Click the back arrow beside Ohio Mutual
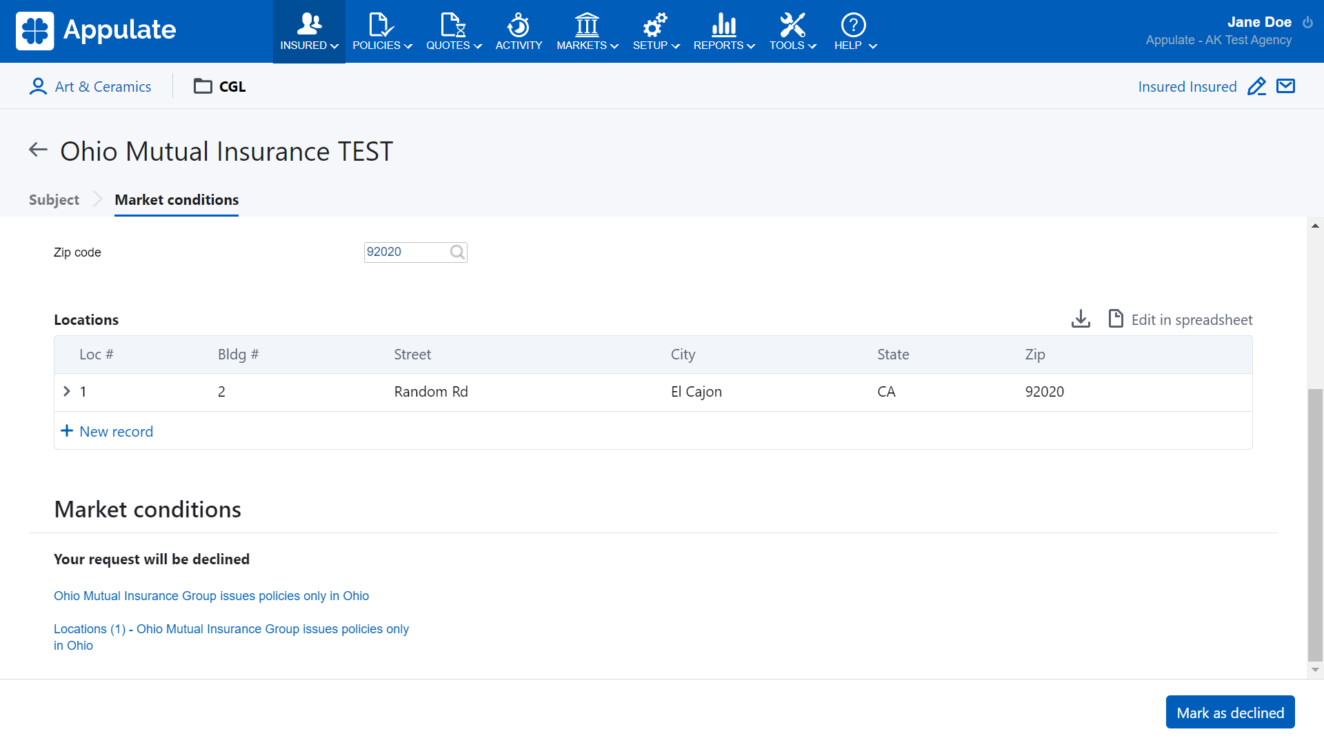 pyautogui.click(x=38, y=150)
